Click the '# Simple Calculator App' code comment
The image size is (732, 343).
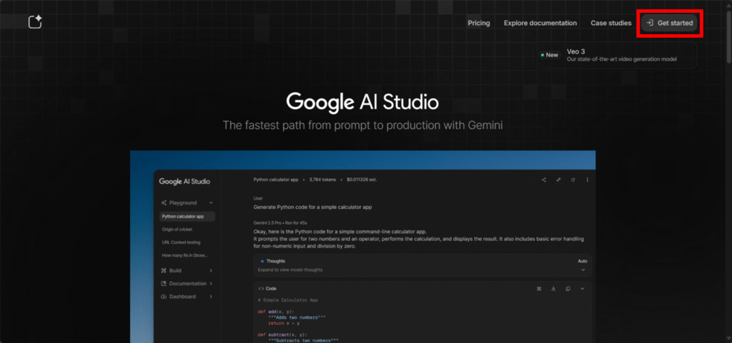tap(287, 300)
